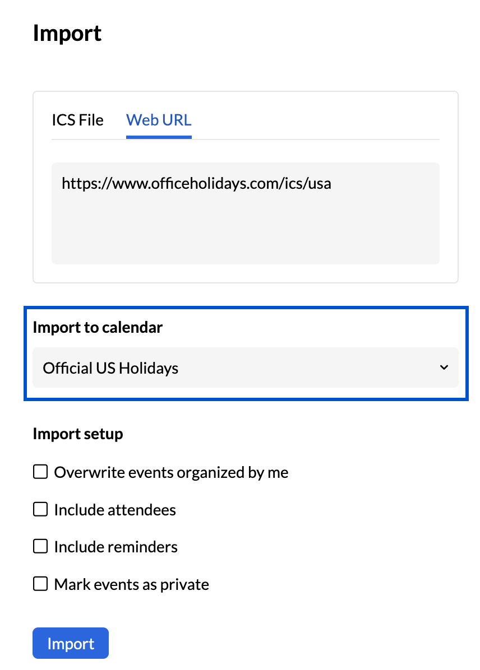Click the 'Import setup' section heading

78,434
